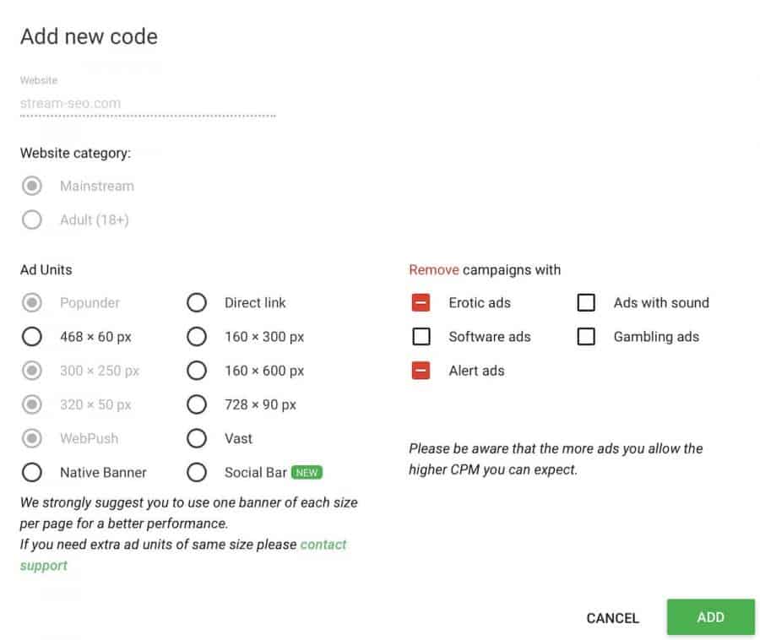
Task: Toggle the red Alert ads checkbox
Action: pyautogui.click(x=421, y=371)
